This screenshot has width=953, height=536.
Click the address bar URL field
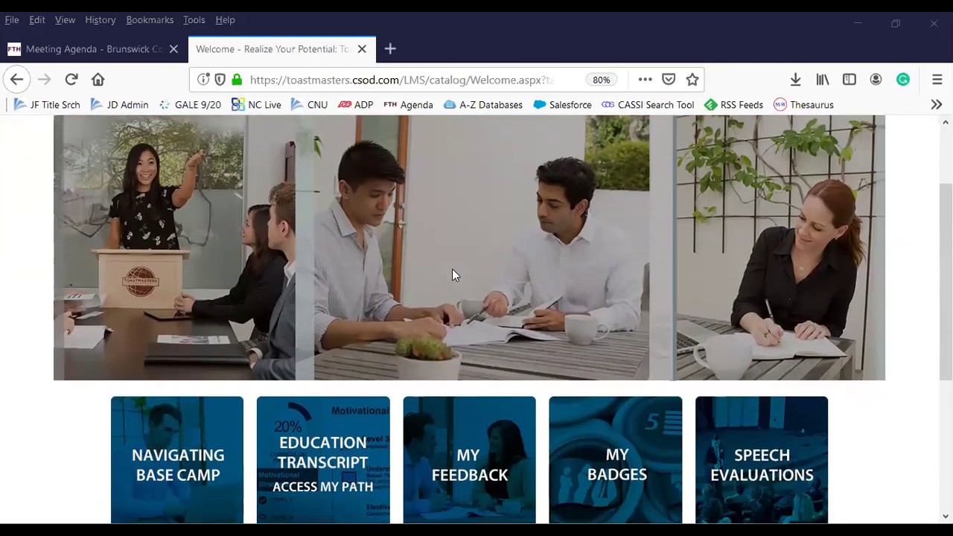point(402,80)
